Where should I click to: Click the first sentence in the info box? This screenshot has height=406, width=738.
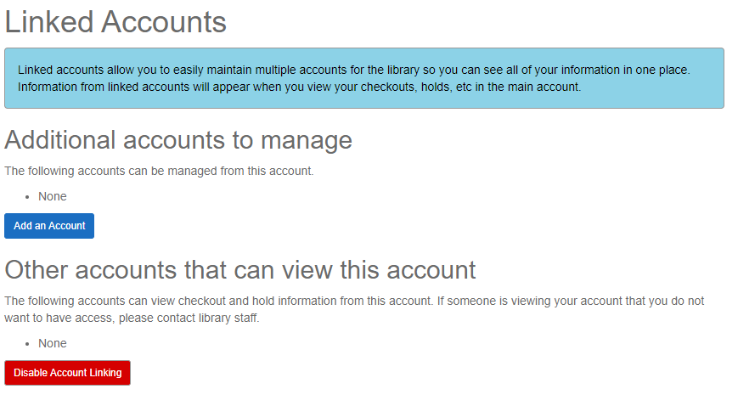pos(355,70)
